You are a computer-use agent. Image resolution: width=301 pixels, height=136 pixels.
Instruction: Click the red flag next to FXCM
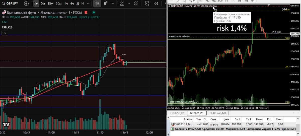86,12
